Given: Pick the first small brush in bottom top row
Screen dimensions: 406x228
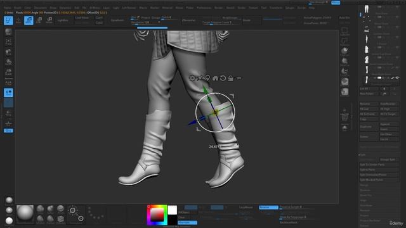Looking at the screenshot, I should 40,209.
